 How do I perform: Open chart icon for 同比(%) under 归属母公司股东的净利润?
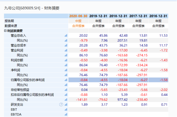click(66, 85)
